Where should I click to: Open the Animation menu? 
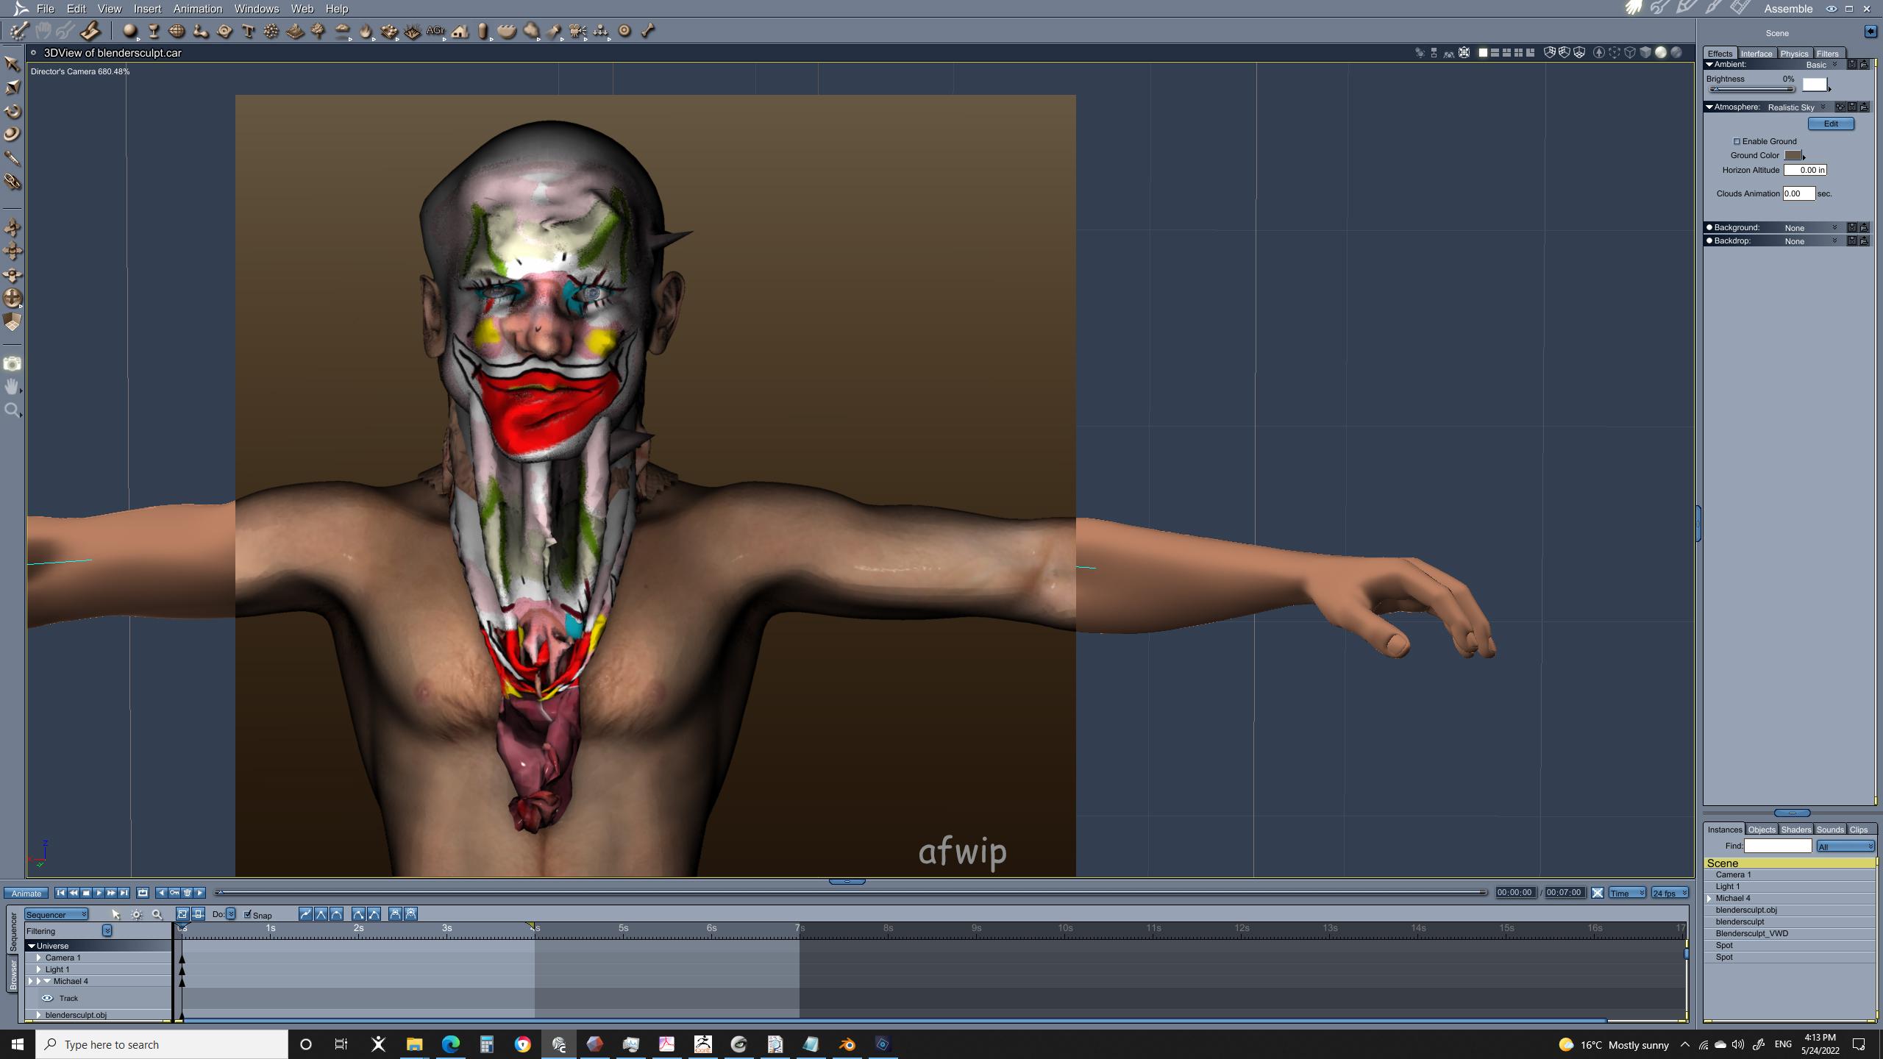[x=197, y=9]
